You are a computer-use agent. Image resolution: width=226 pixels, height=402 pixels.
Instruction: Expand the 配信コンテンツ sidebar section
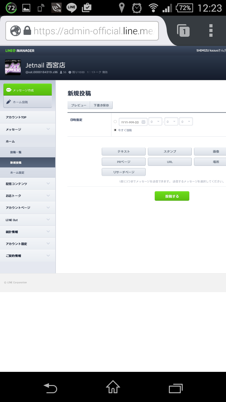tap(28, 184)
